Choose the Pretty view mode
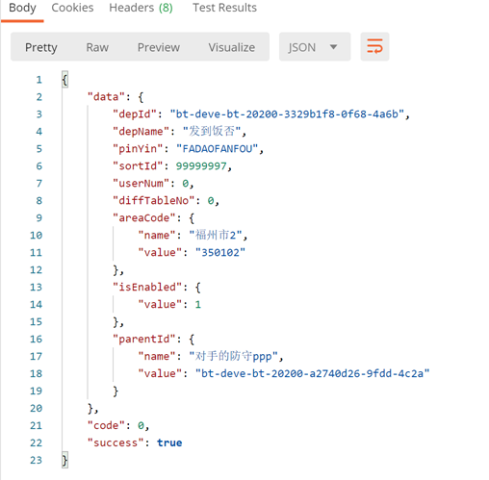 (x=41, y=47)
